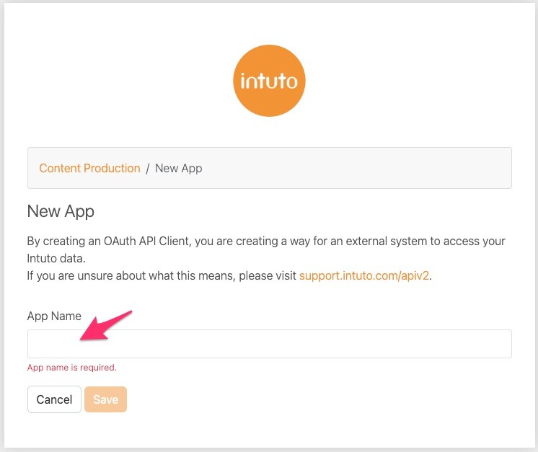Open the Content Production breadcrumb link
This screenshot has height=452, width=538.
[x=89, y=168]
